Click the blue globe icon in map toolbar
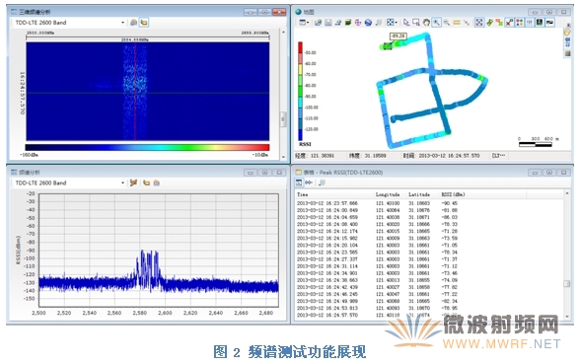Image resolution: width=580 pixels, height=364 pixels. pos(368,23)
